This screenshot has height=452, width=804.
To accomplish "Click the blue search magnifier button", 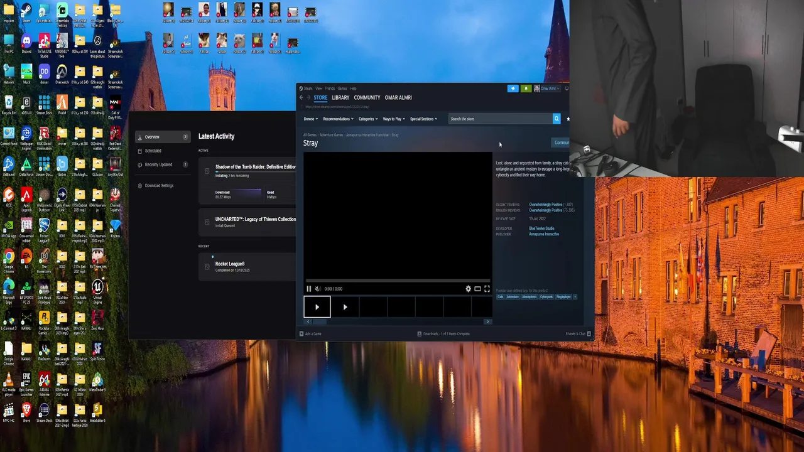I will point(556,119).
